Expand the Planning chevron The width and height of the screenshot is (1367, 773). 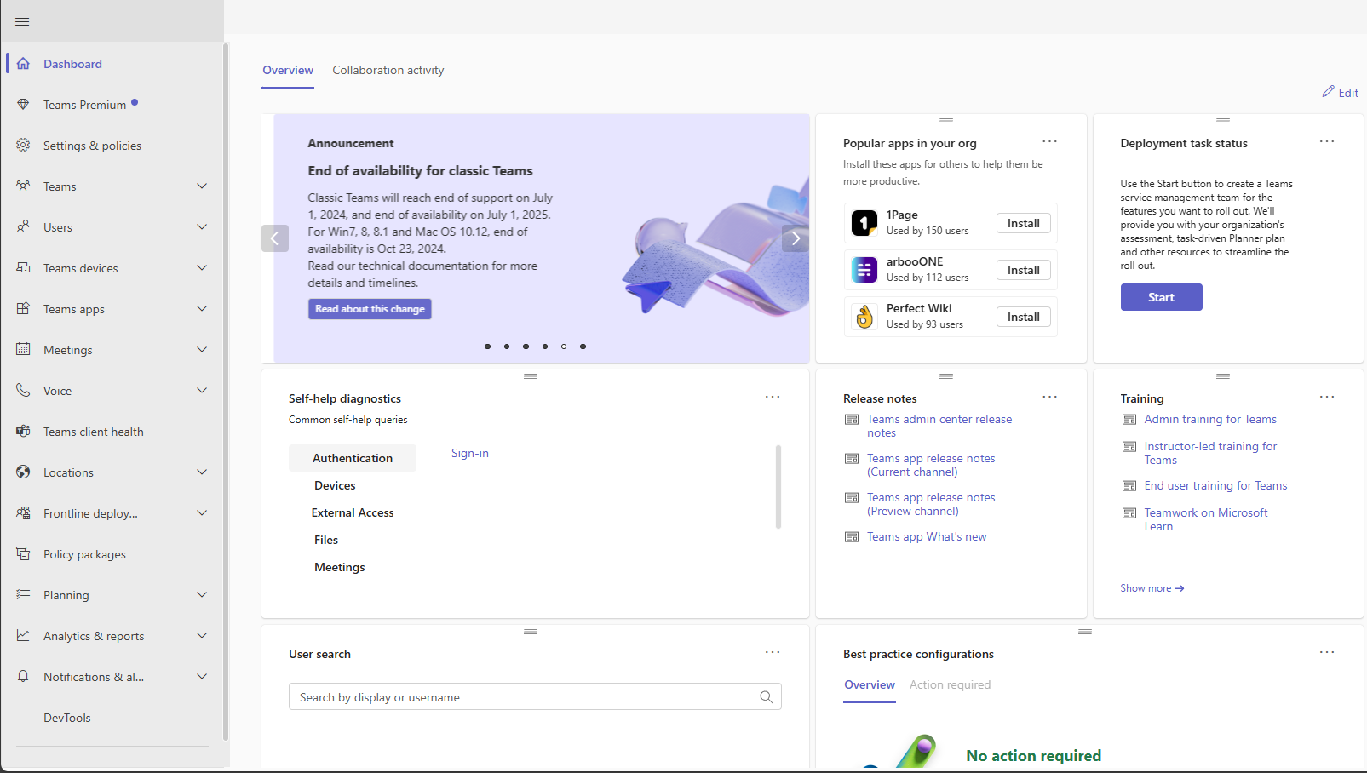202,595
